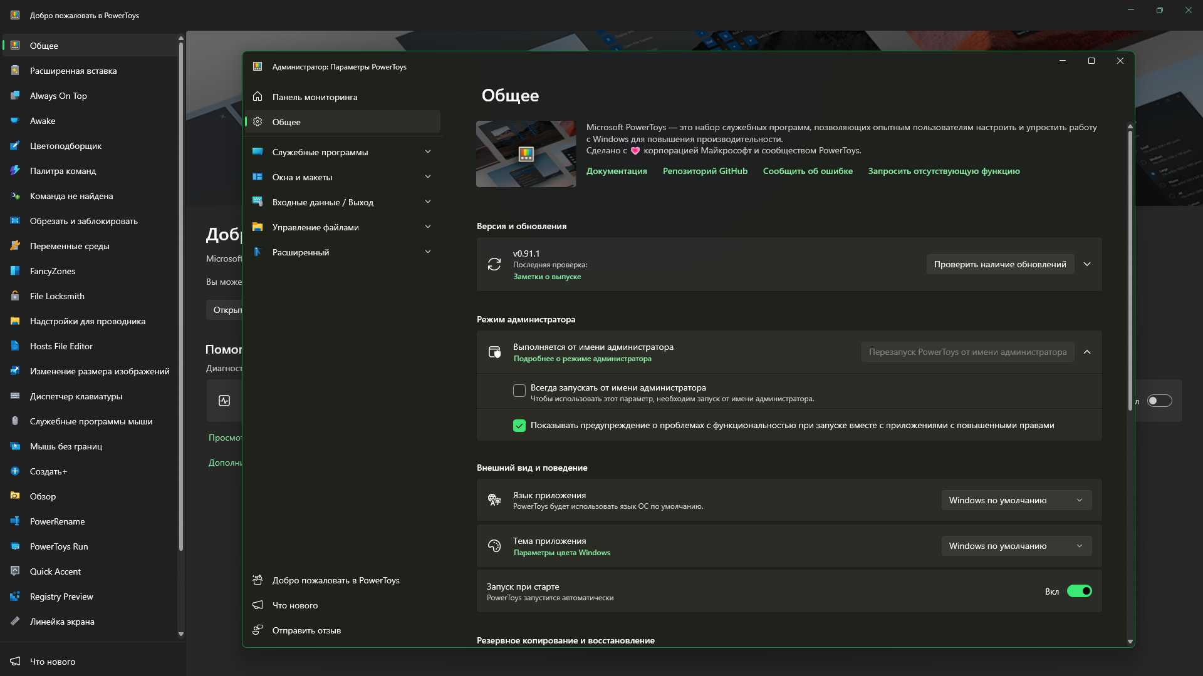1203x676 pixels.
Task: Click the Что нового megaphone icon in settings window
Action: (x=258, y=605)
